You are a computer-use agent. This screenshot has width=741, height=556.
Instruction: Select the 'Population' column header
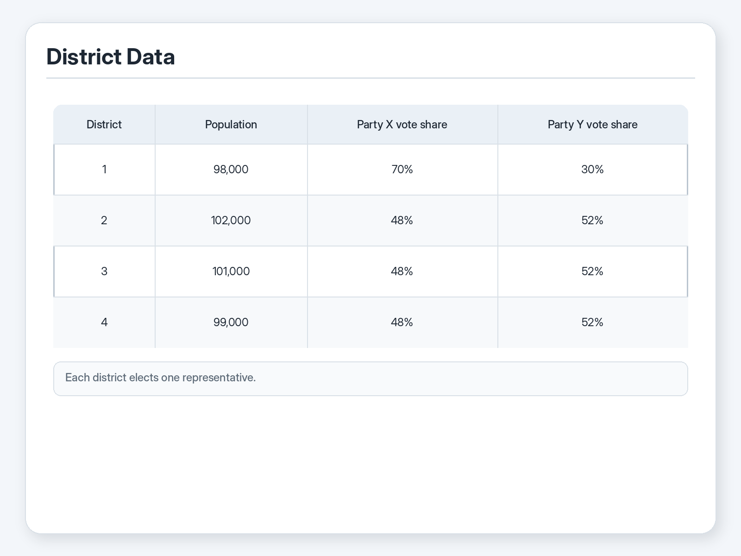[x=231, y=125]
